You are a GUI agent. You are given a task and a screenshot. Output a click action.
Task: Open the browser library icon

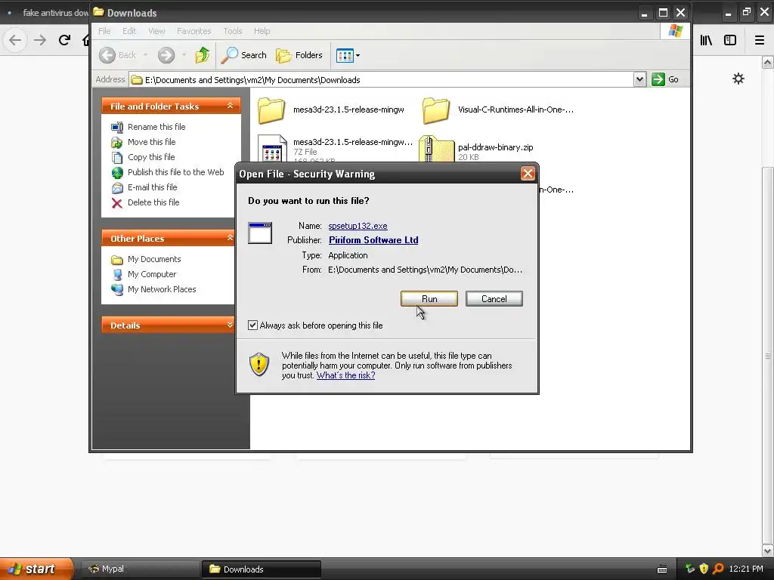[x=706, y=40]
